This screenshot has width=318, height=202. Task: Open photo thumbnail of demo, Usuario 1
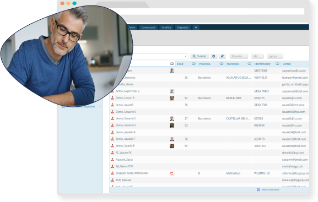[172, 118]
